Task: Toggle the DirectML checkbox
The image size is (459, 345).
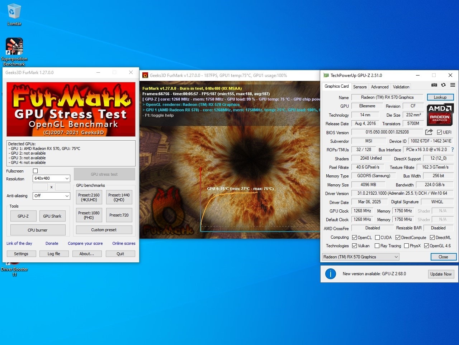Action: pos(432,238)
